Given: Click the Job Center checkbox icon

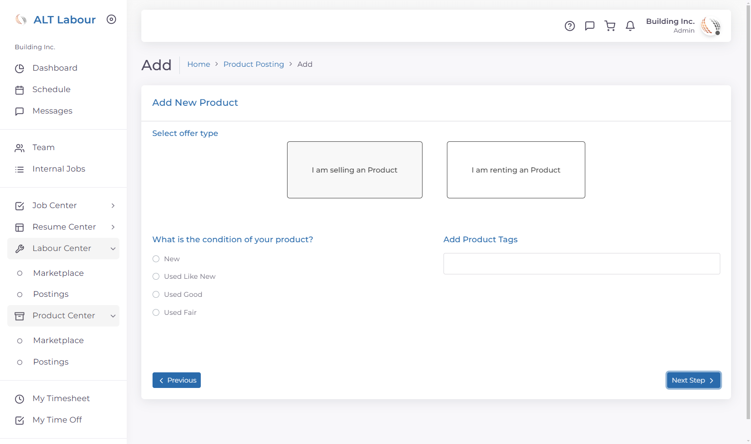Looking at the screenshot, I should [19, 206].
